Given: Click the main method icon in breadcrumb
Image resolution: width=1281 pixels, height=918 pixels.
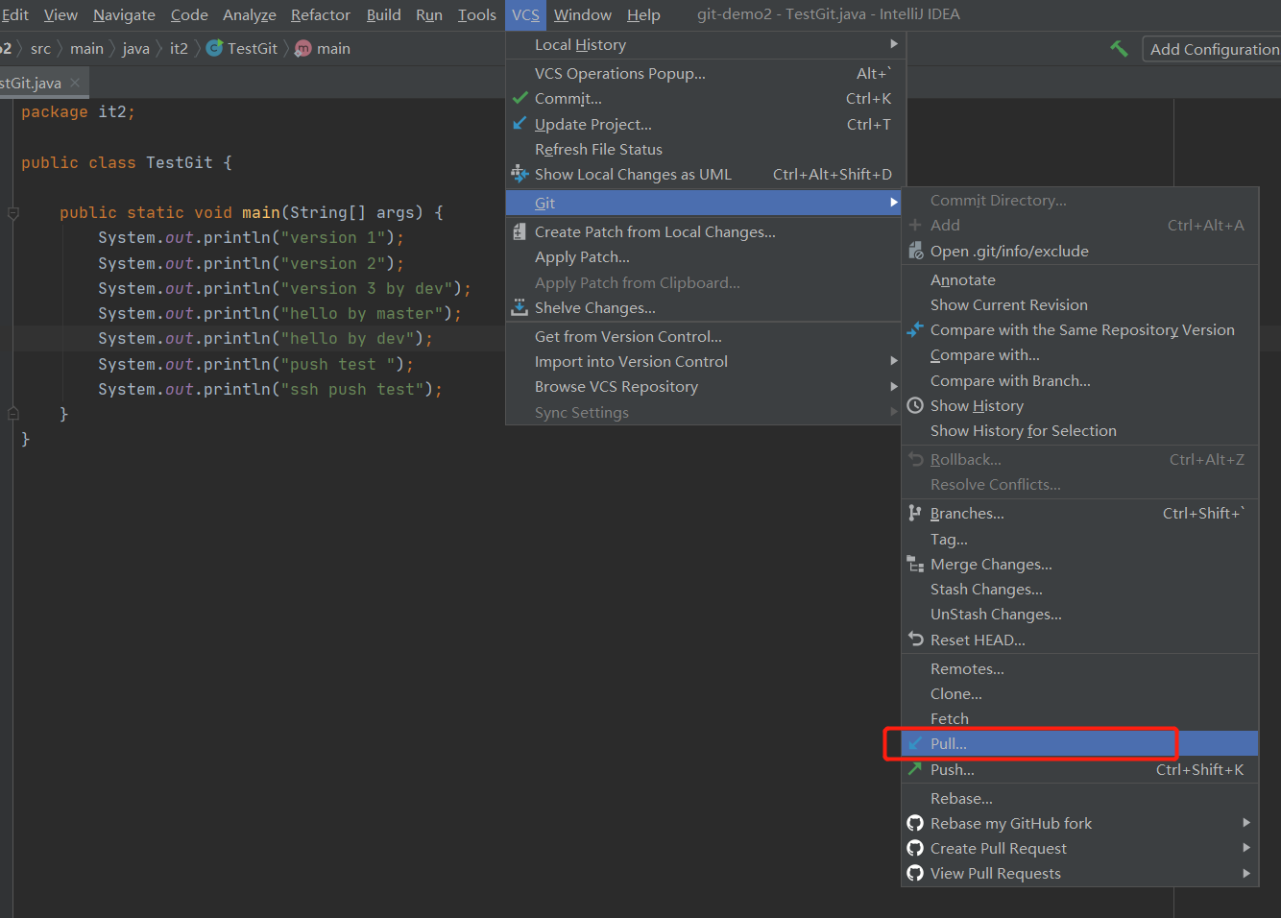Looking at the screenshot, I should pyautogui.click(x=303, y=48).
